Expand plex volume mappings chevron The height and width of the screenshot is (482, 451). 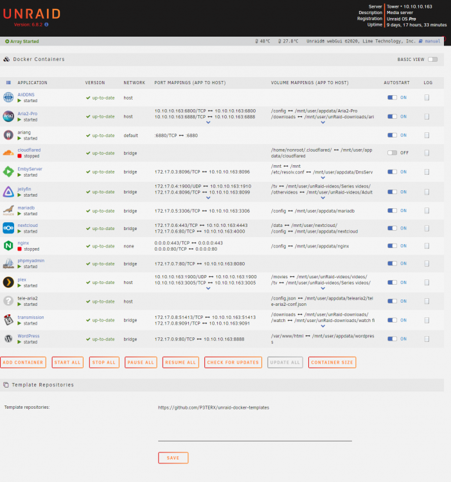pos(323,289)
